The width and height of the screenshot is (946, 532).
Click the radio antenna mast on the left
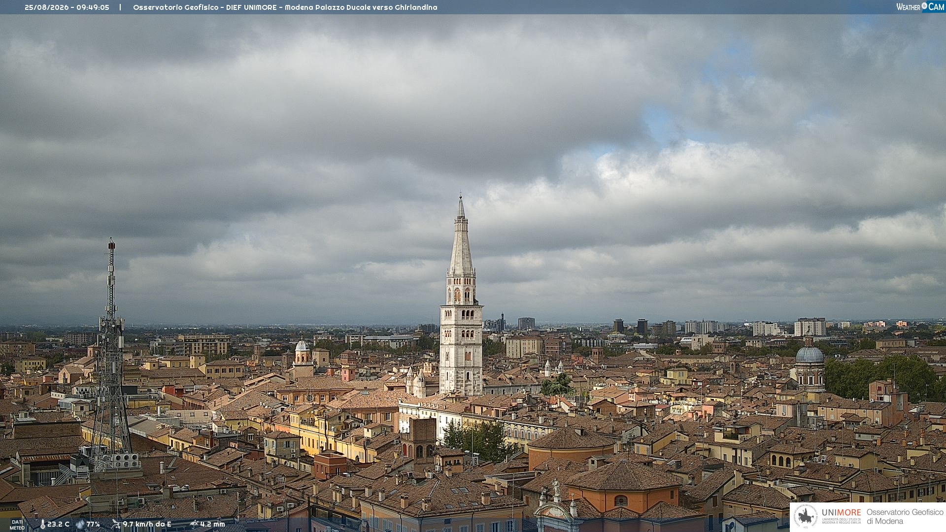(111, 355)
